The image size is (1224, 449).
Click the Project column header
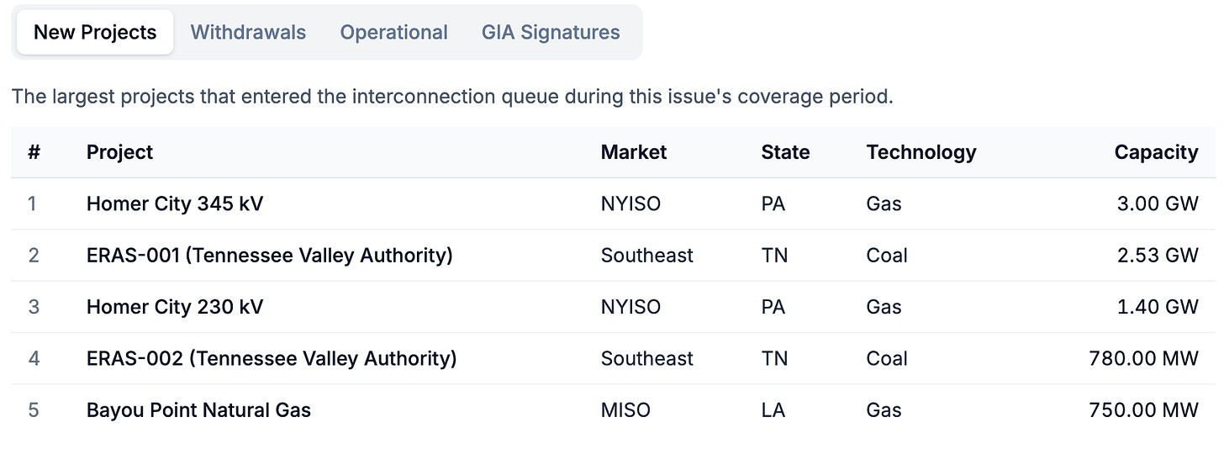(119, 152)
